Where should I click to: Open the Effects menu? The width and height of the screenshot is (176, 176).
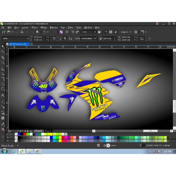(44, 28)
